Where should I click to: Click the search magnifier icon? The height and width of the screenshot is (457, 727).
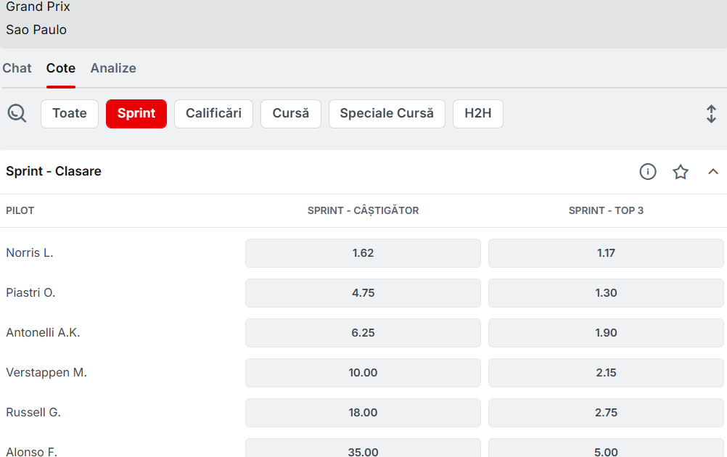click(x=17, y=113)
